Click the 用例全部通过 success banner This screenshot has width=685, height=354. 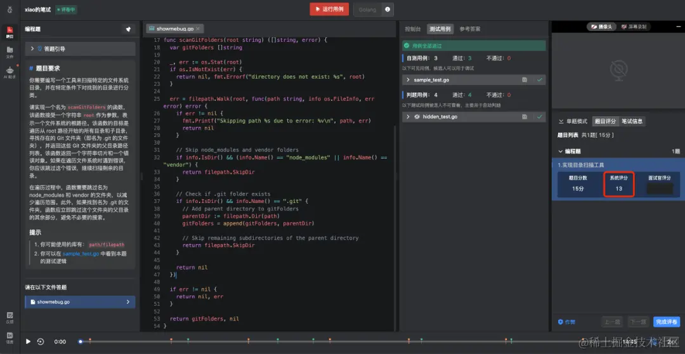point(474,46)
